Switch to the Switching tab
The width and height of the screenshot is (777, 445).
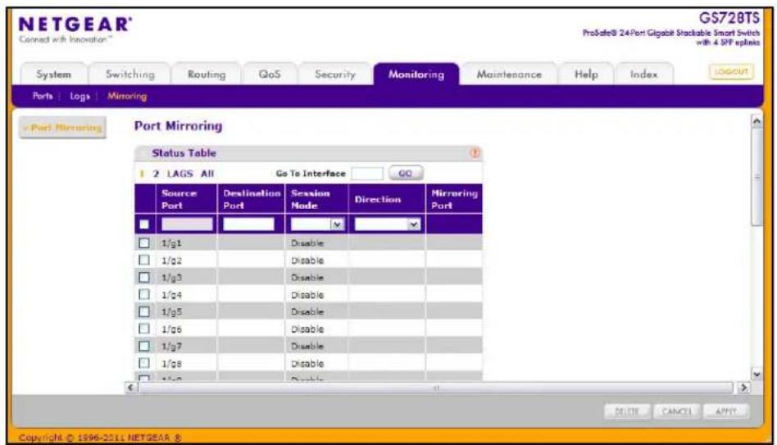[130, 75]
